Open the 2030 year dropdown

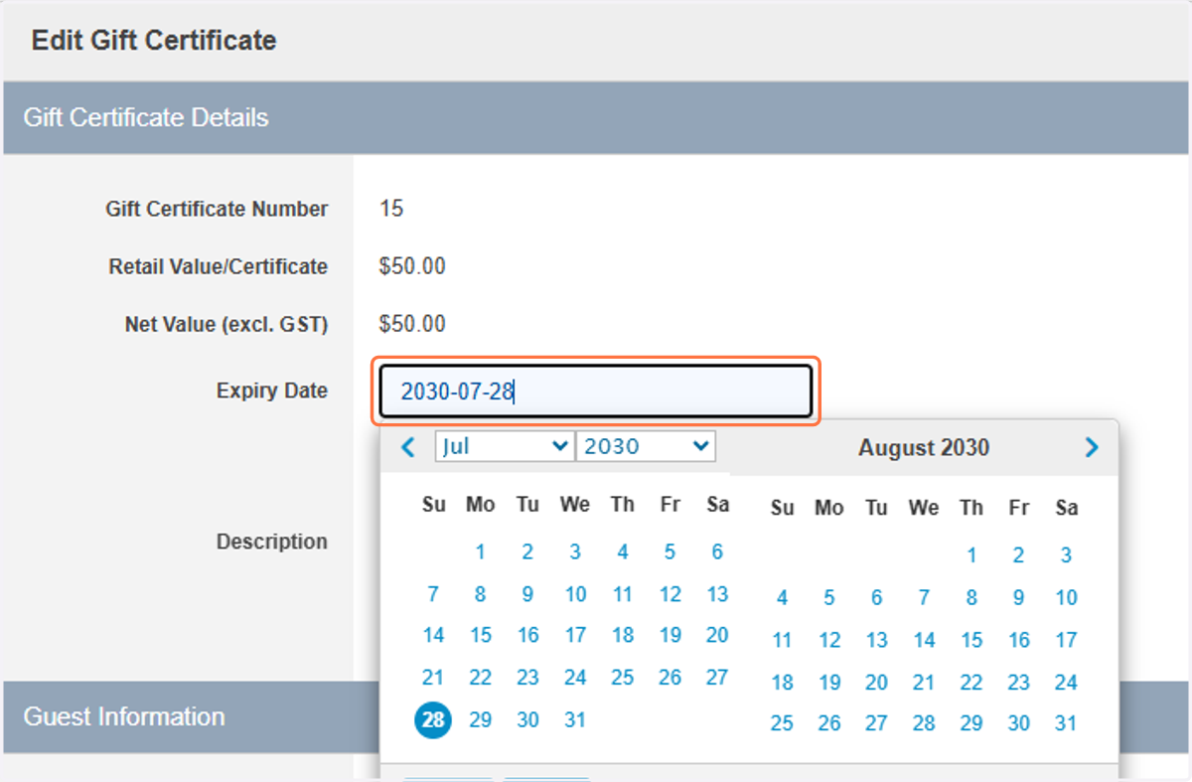[x=646, y=446]
